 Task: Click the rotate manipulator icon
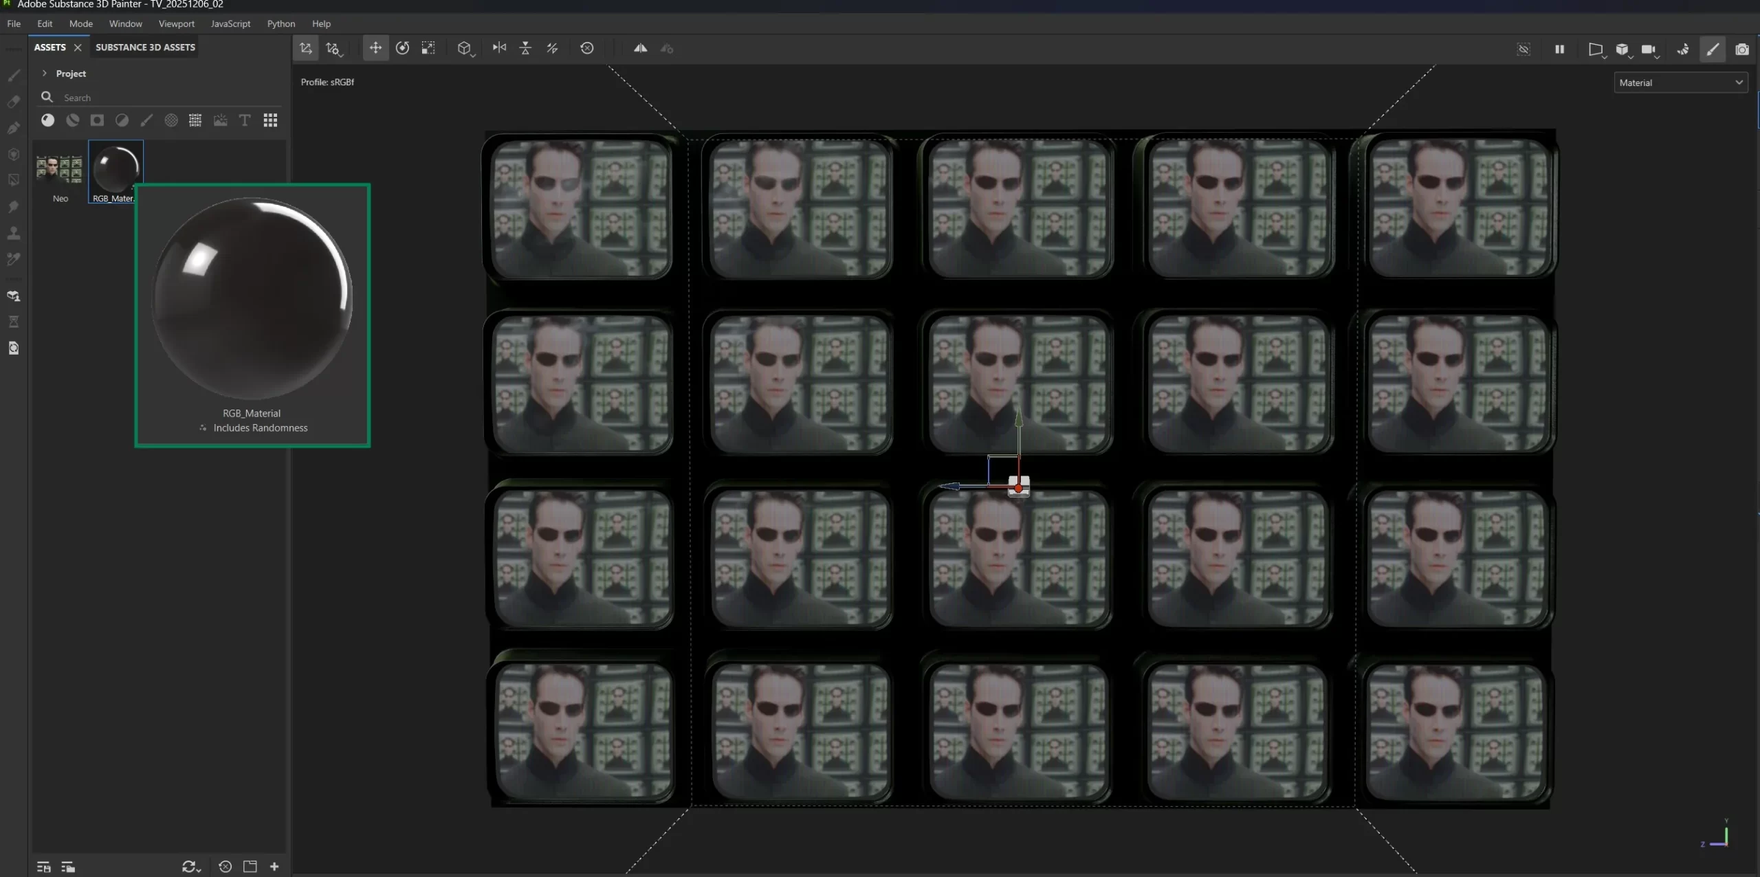point(402,48)
